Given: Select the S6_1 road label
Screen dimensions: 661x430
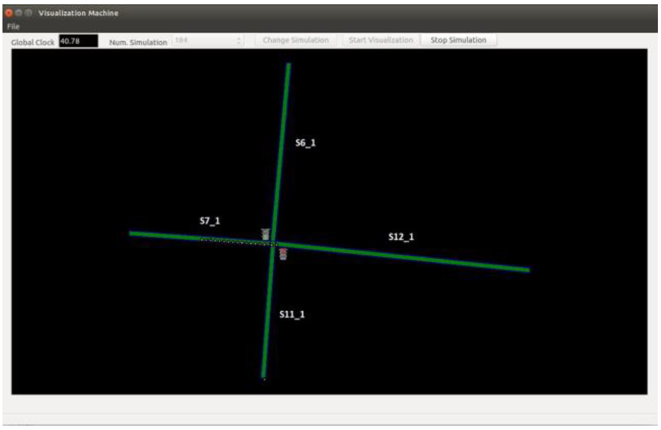Looking at the screenshot, I should pos(306,143).
